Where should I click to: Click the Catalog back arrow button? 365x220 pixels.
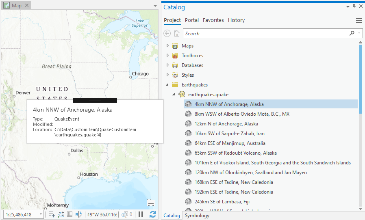(x=167, y=34)
